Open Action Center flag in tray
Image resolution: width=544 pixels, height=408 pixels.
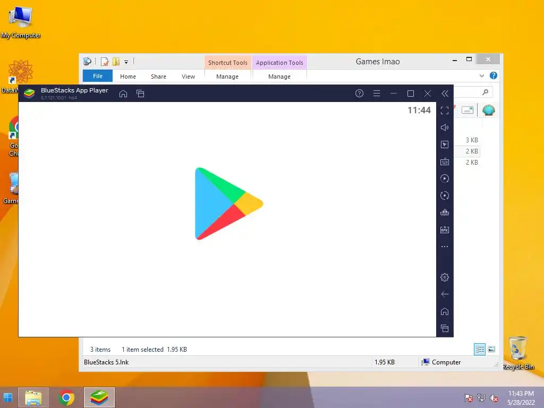tap(468, 398)
